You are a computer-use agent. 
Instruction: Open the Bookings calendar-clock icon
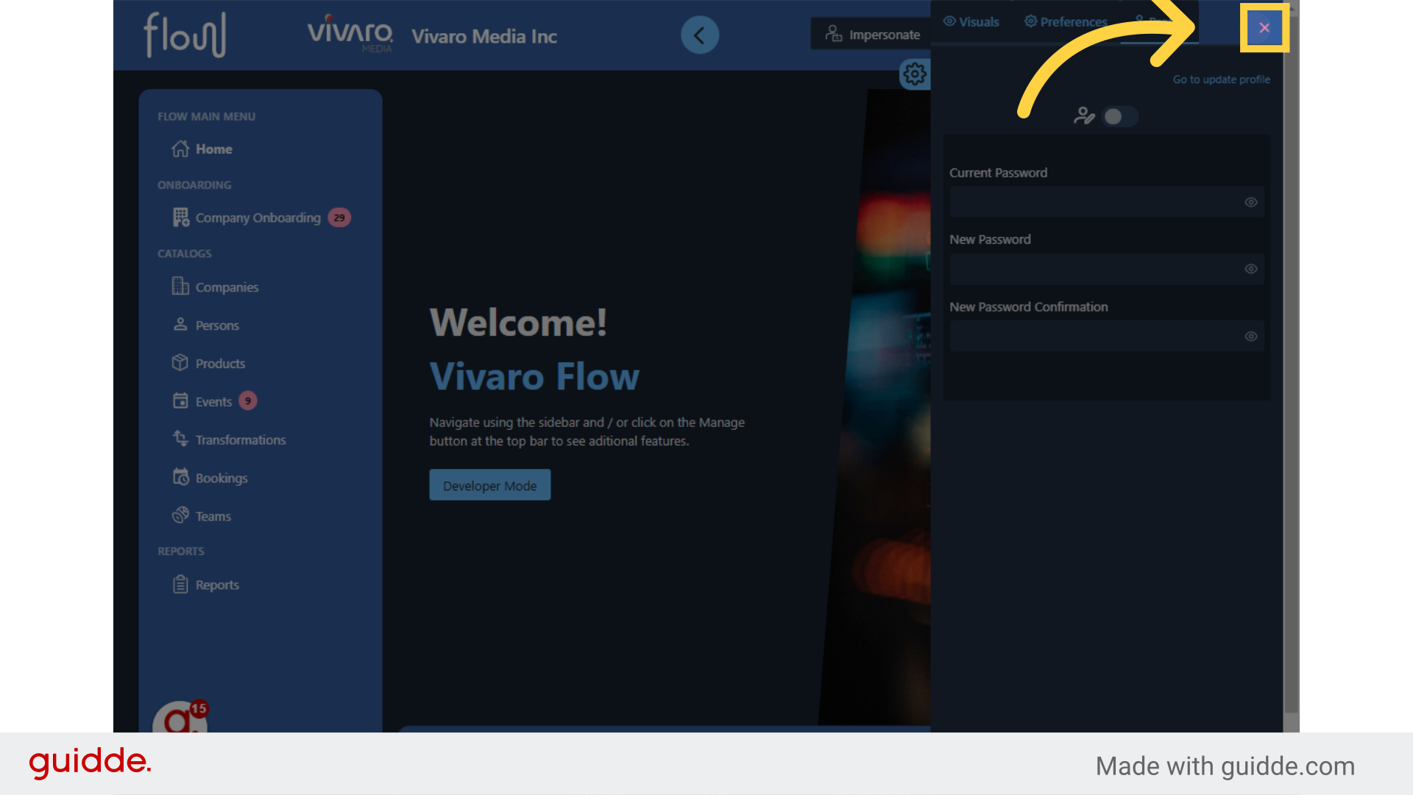[x=180, y=478]
